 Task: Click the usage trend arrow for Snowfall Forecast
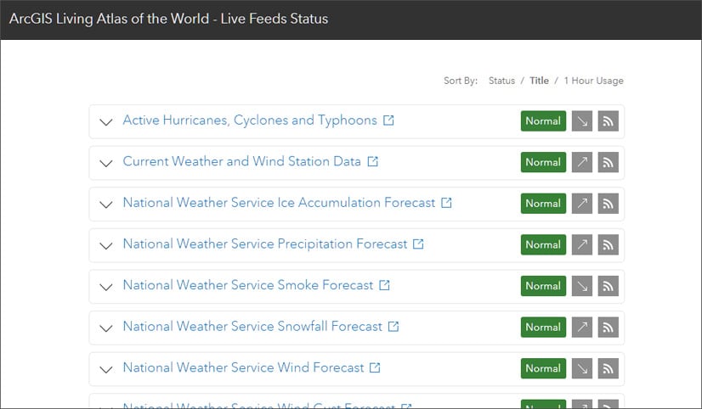582,328
